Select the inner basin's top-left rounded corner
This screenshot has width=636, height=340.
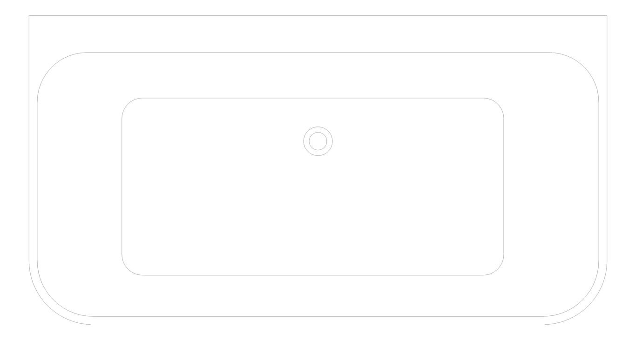point(128,104)
